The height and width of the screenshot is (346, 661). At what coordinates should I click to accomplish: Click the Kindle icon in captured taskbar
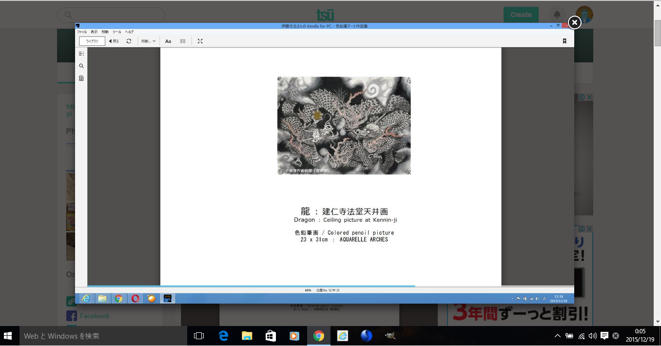(168, 298)
